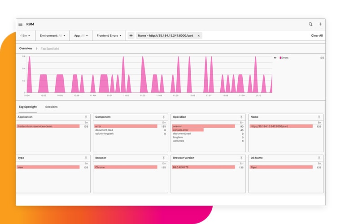Select the Rigor OS name row
Viewport: 341px width, 224px height.
(x=286, y=168)
